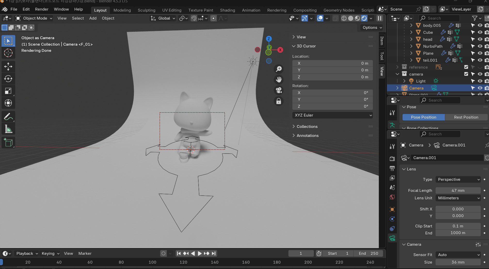Viewport: 489px width, 269px height.
Task: Open the Object Constraints properties tab icon
Action: tap(392, 228)
